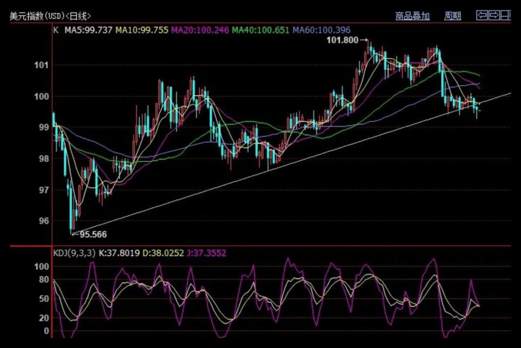The image size is (521, 348).
Task: Click the K label before MA5
Action: click(x=56, y=30)
